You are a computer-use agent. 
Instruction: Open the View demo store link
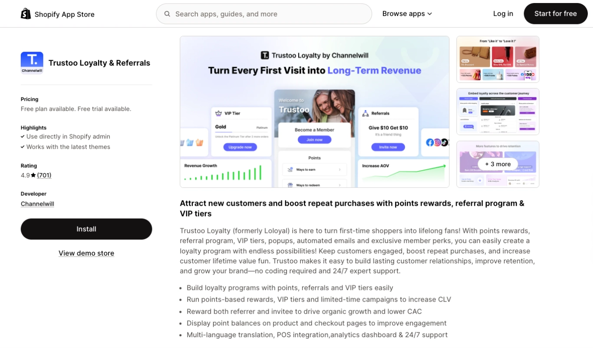(x=86, y=253)
